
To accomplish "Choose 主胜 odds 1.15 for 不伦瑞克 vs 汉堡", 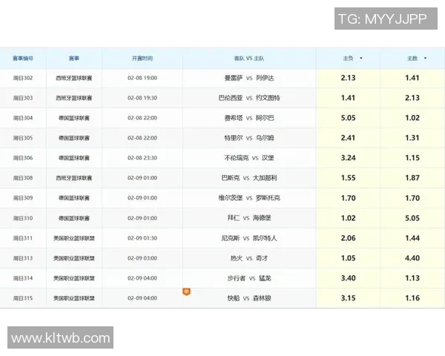I will coord(412,158).
